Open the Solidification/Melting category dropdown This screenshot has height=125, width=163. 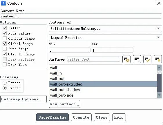(105, 29)
